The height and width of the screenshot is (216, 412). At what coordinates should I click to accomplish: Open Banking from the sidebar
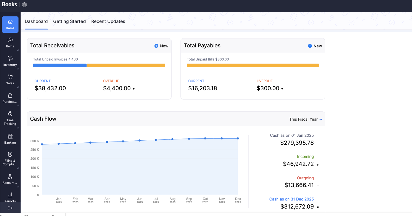pyautogui.click(x=10, y=139)
